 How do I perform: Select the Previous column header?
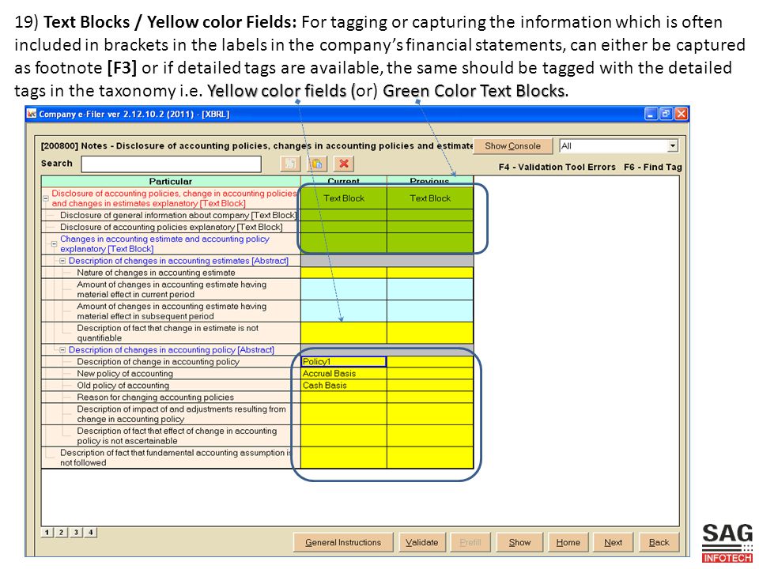pos(430,182)
